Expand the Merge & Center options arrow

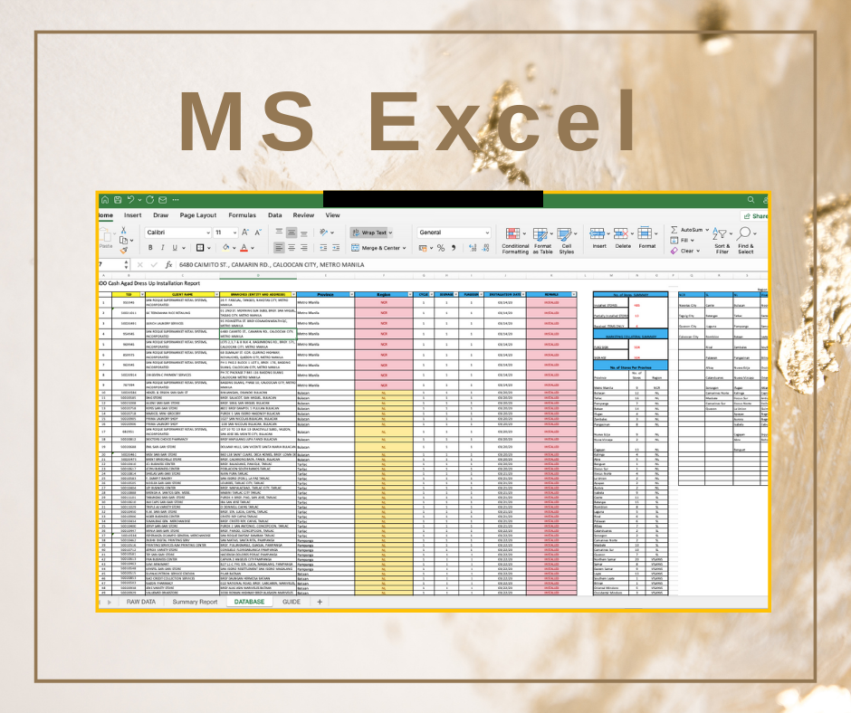point(404,248)
